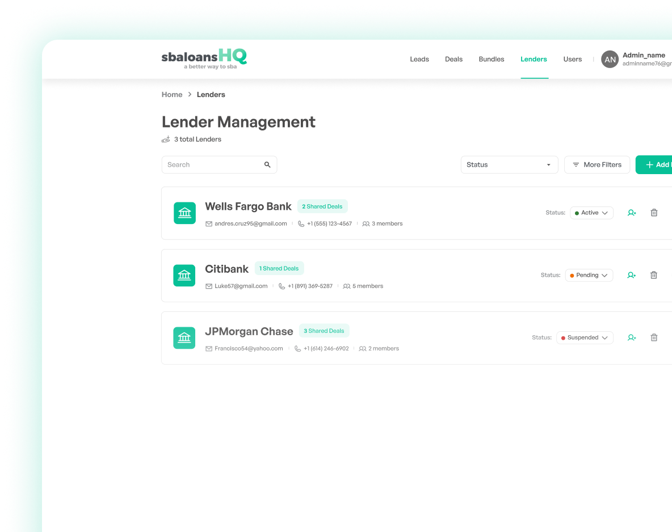Navigate to Home via breadcrumb link
This screenshot has width=672, height=532.
coord(172,94)
